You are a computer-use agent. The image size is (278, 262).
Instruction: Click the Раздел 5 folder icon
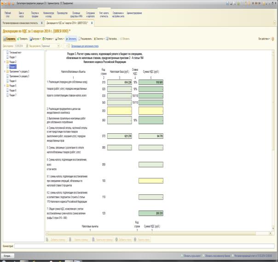[8, 85]
